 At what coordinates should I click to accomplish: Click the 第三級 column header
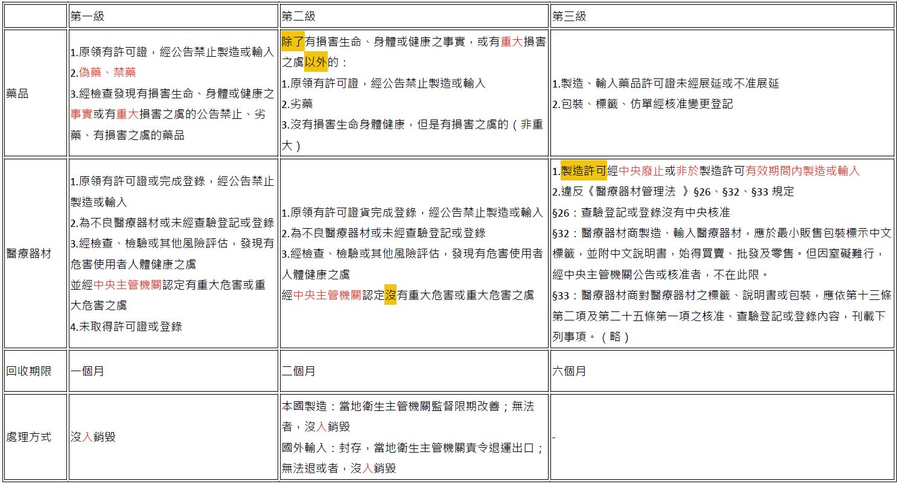coord(569,17)
